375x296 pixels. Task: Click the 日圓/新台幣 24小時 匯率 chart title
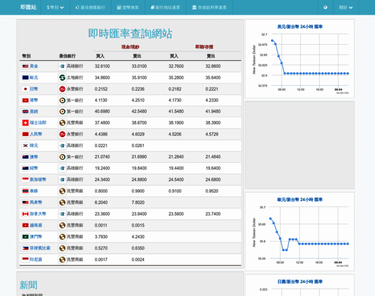pyautogui.click(x=300, y=282)
